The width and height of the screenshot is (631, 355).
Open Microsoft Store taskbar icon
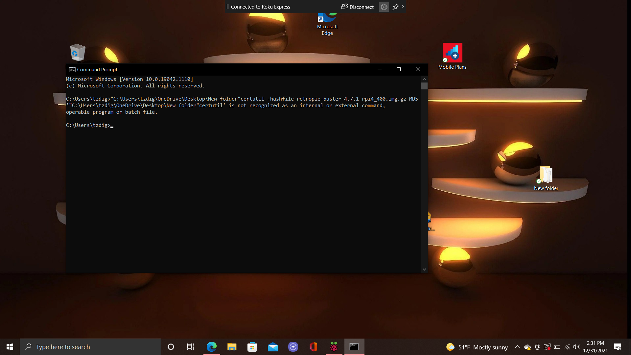[252, 347]
